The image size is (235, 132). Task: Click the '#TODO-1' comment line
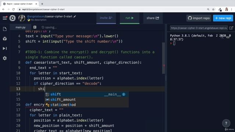pyautogui.click(x=90, y=55)
